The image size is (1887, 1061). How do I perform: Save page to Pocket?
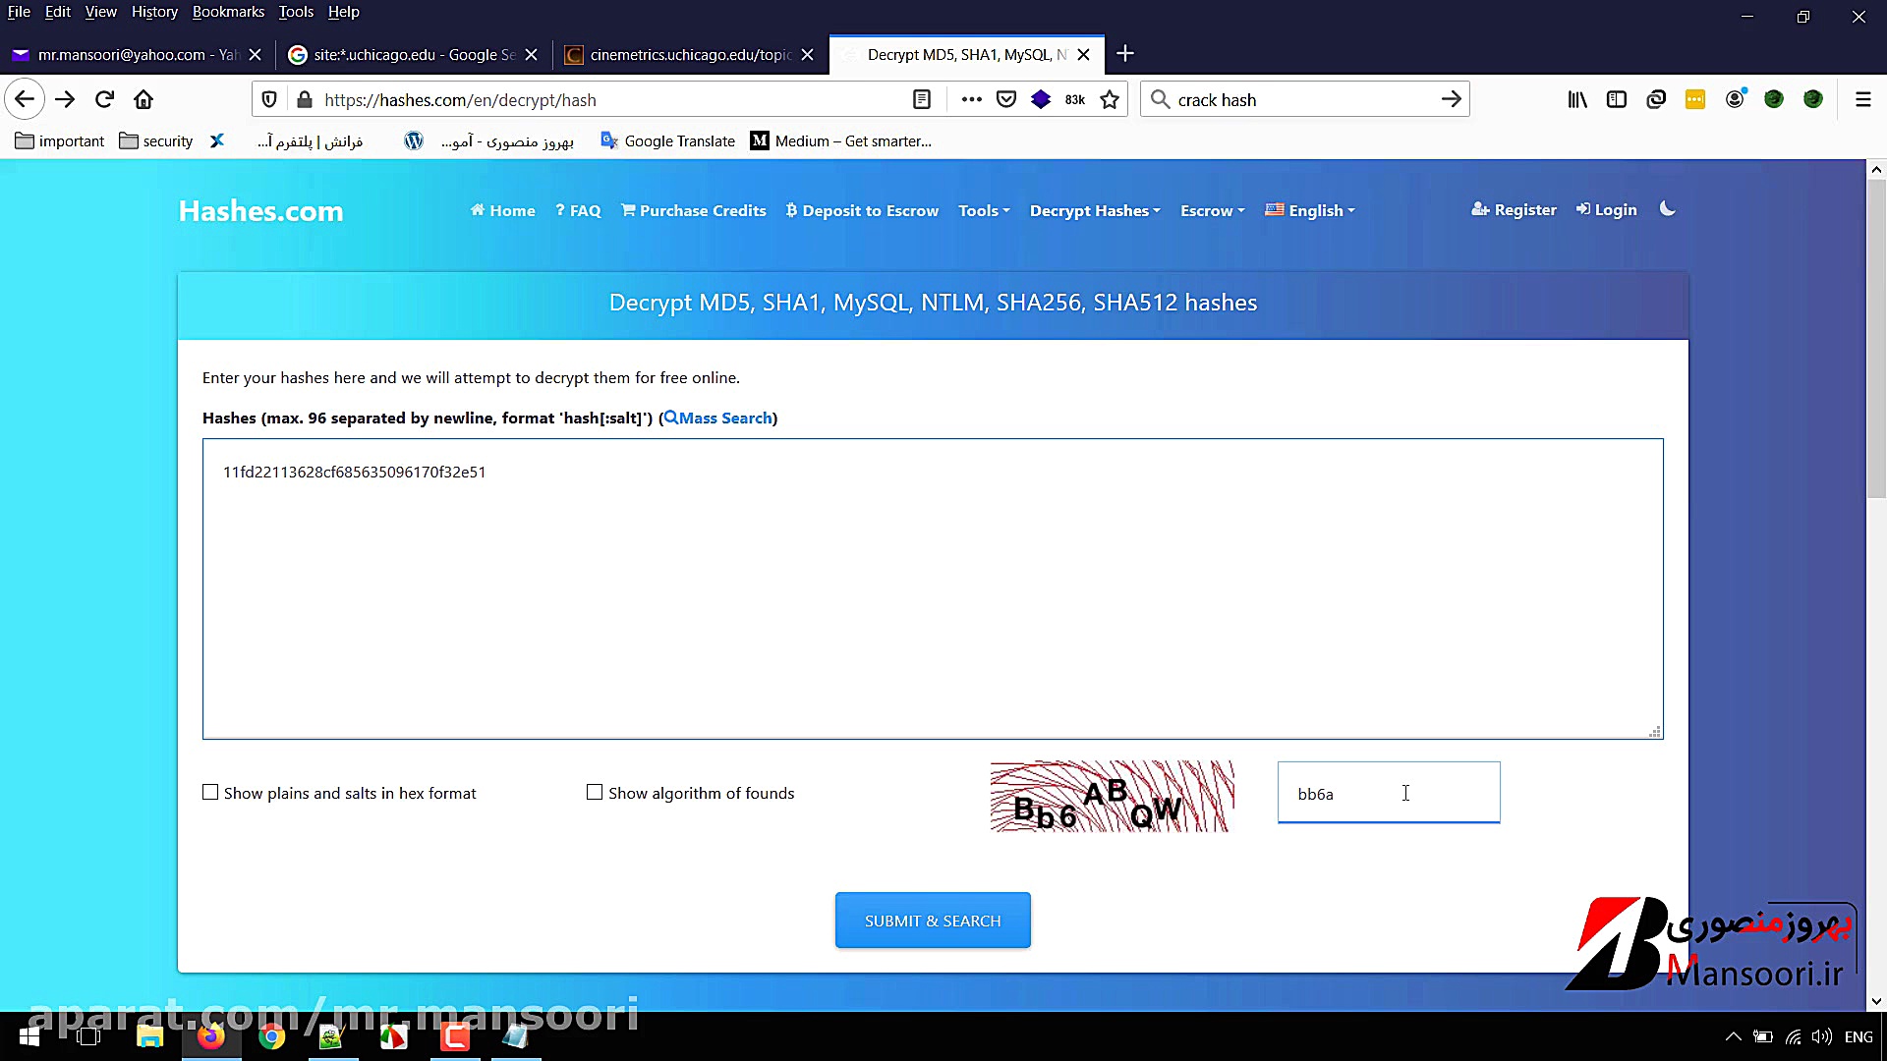point(1005,98)
